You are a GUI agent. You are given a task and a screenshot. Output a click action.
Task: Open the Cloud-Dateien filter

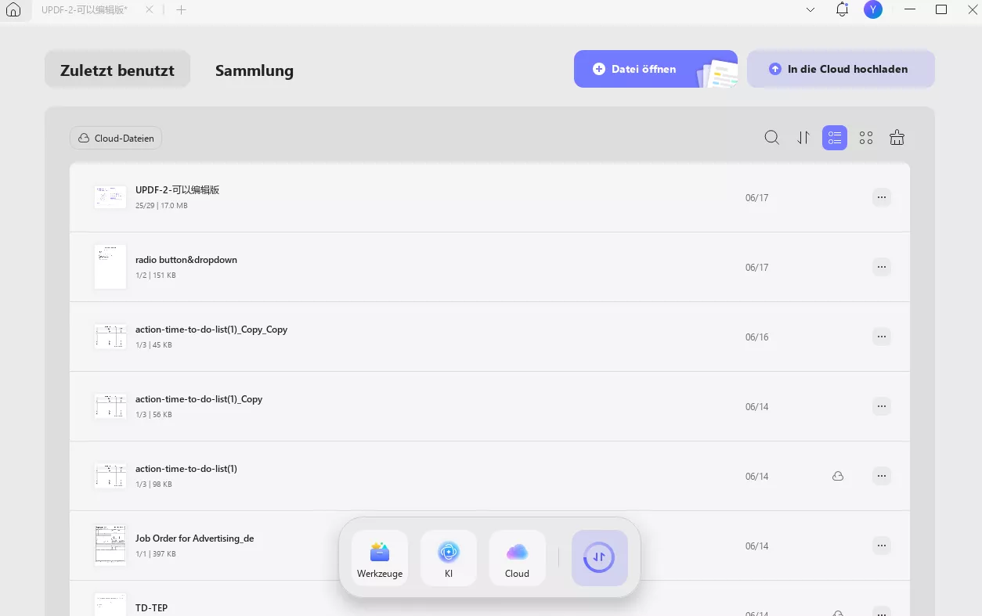(116, 139)
